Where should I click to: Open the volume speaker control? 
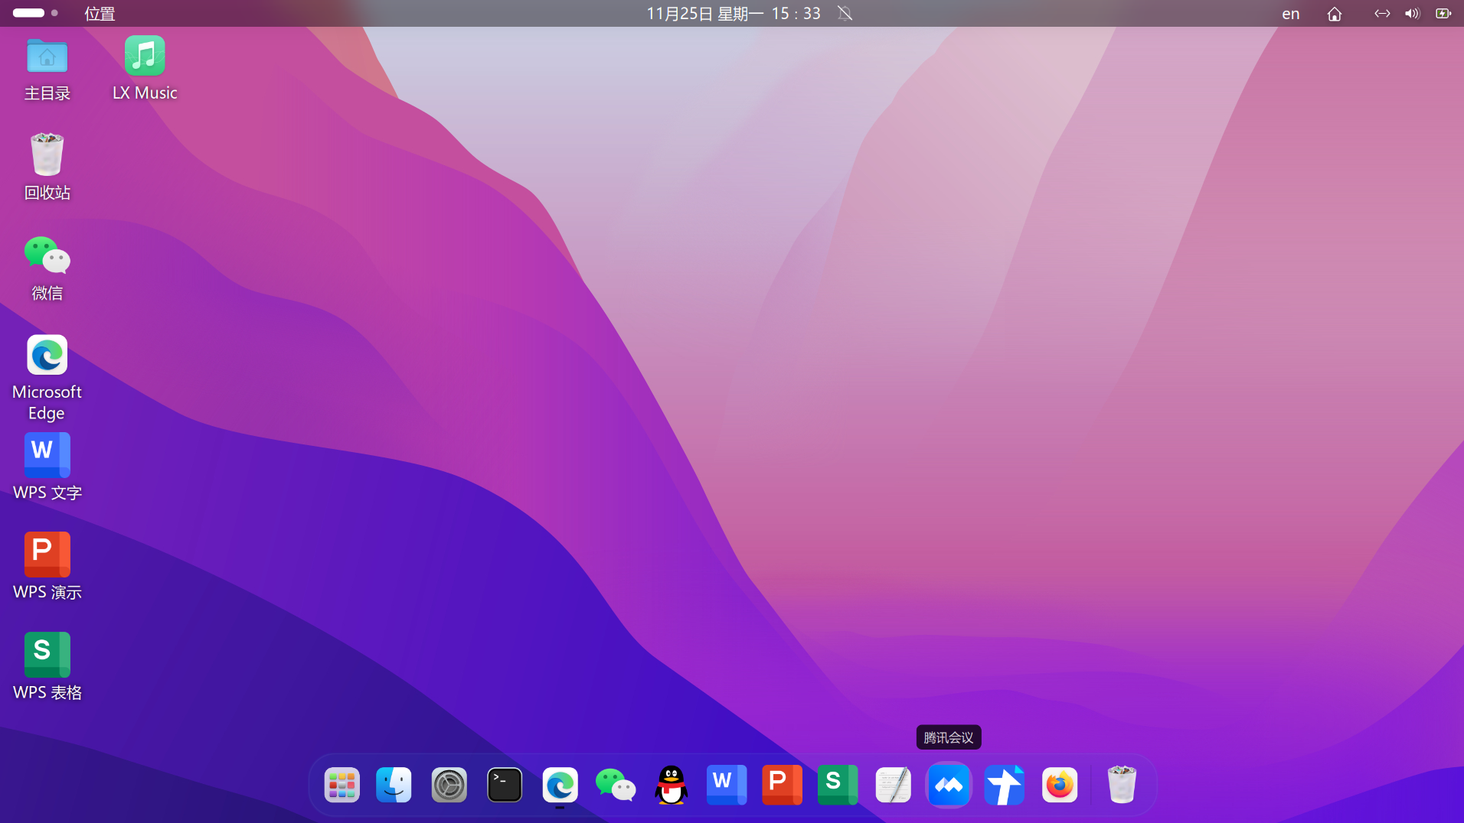tap(1413, 13)
